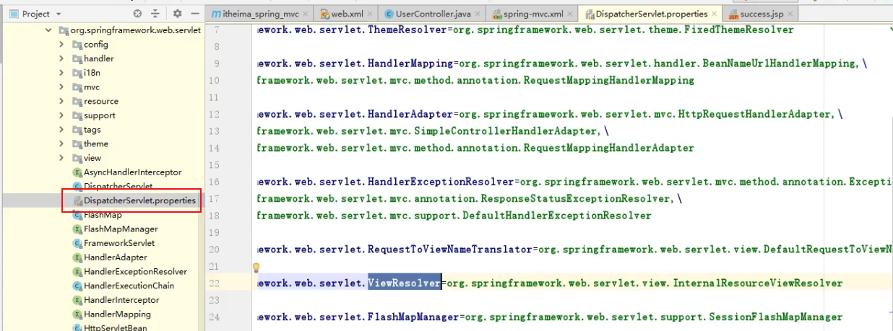The height and width of the screenshot is (331, 893).
Task: Open the HandlerMapping interface
Action: tap(117, 314)
